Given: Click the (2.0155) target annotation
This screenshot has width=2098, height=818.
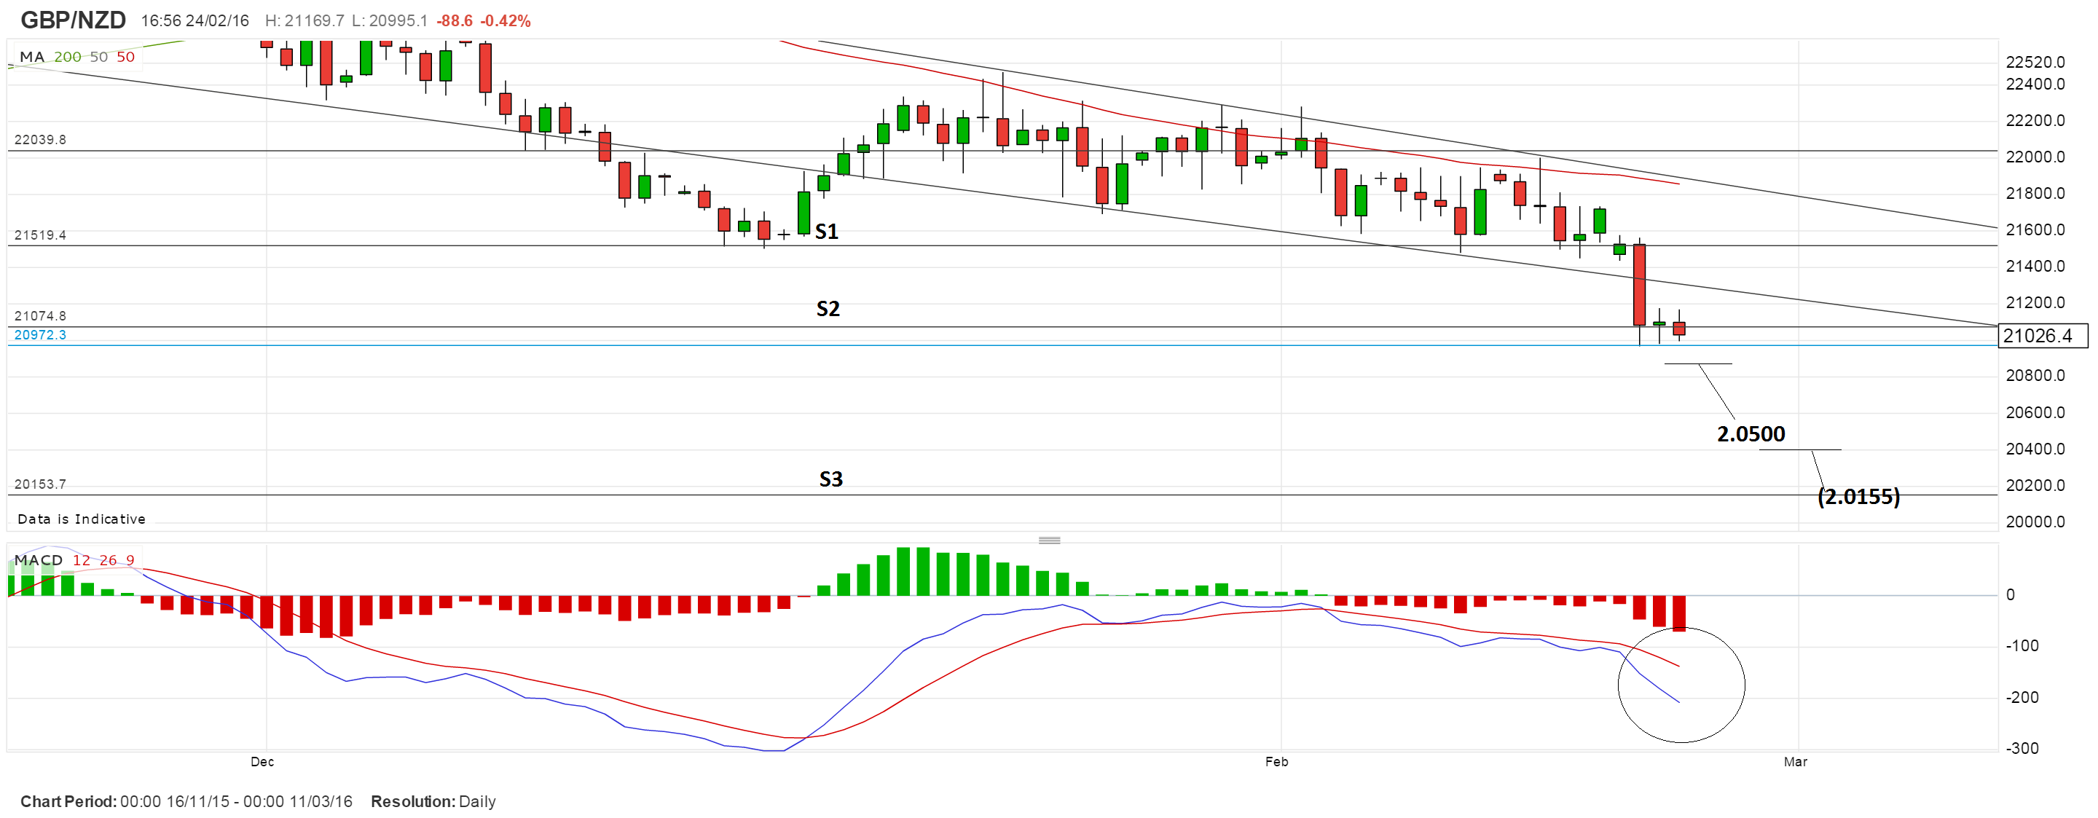Looking at the screenshot, I should pyautogui.click(x=1858, y=496).
